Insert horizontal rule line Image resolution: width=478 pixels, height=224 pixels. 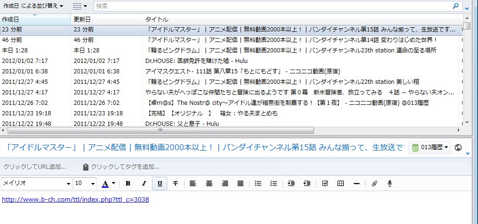[357, 183]
